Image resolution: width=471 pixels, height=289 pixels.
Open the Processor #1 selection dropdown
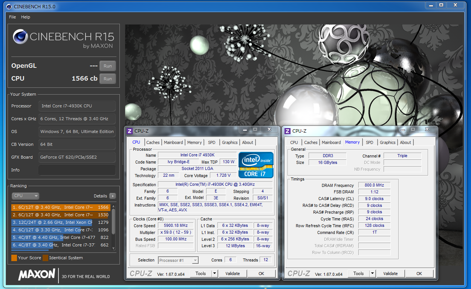(178, 260)
